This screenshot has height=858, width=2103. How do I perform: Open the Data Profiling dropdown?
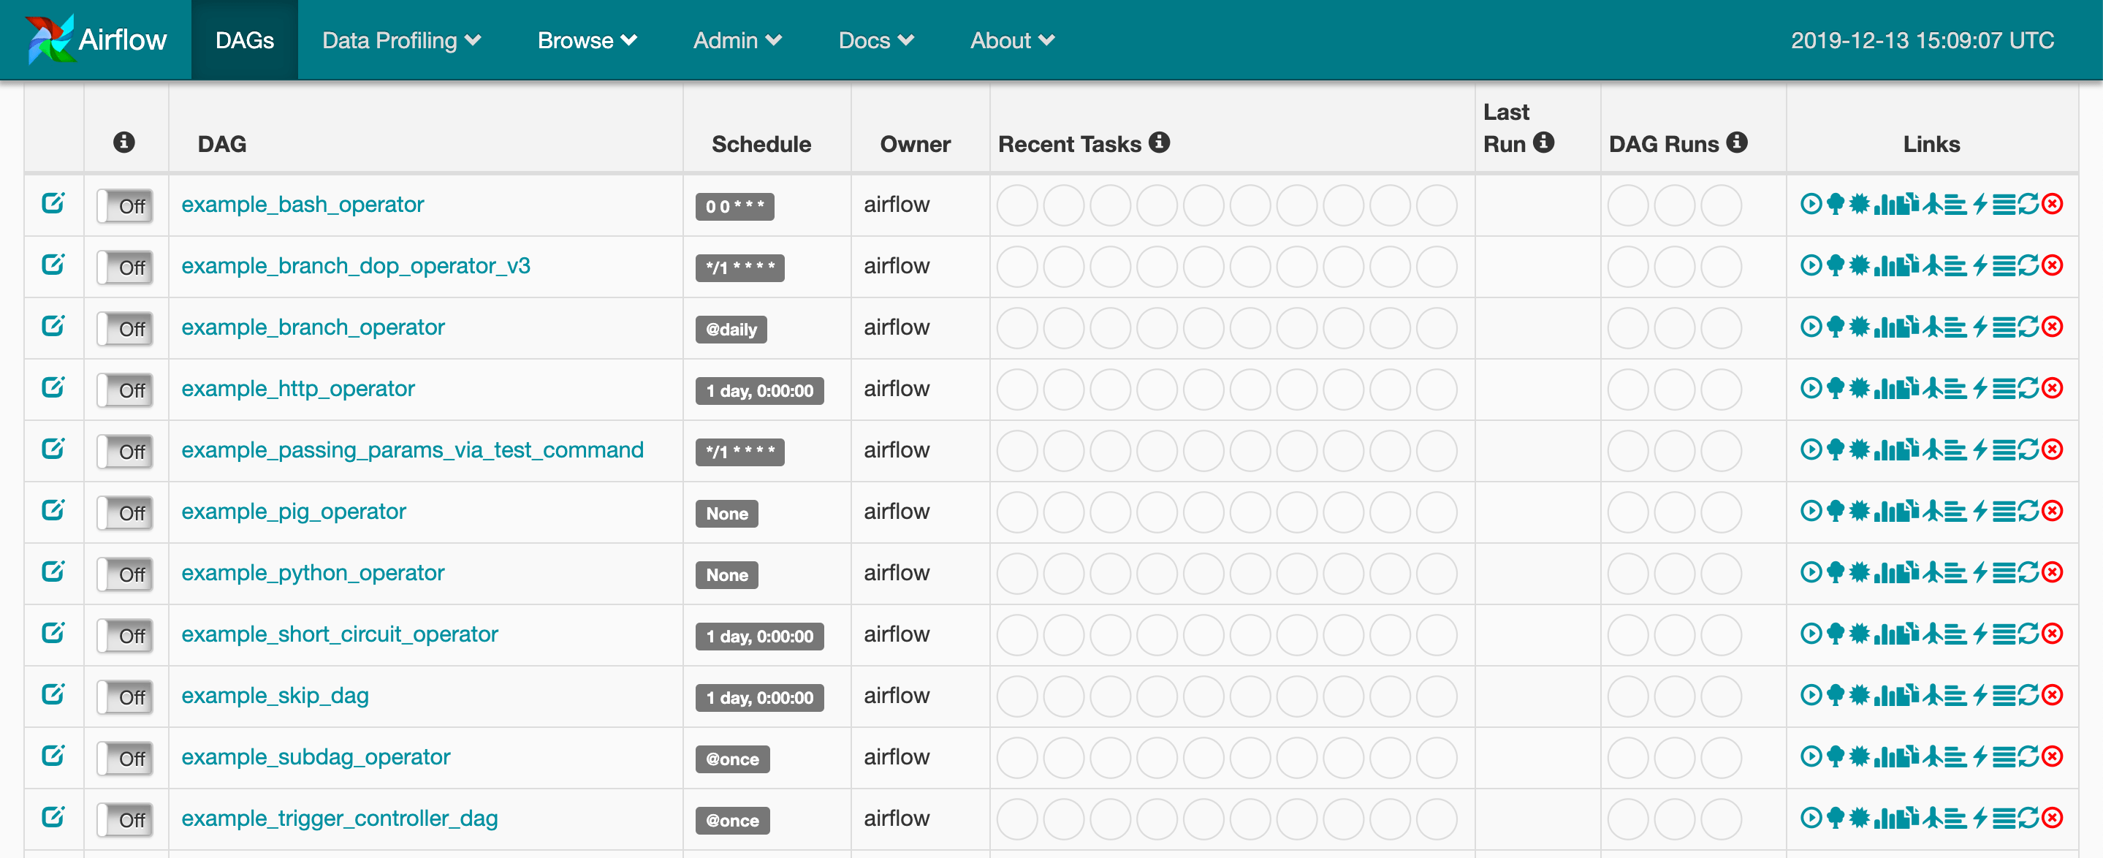point(401,40)
